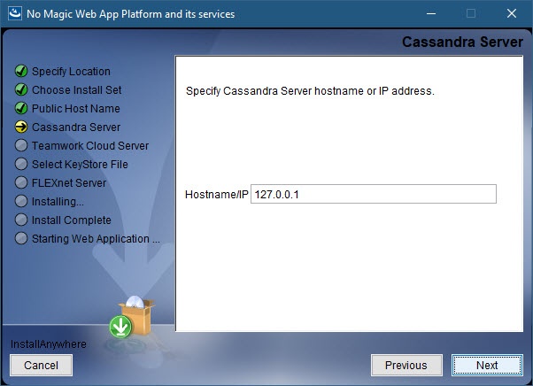
Task: Click gray circle beside Select KeyStore File
Action: coord(21,164)
